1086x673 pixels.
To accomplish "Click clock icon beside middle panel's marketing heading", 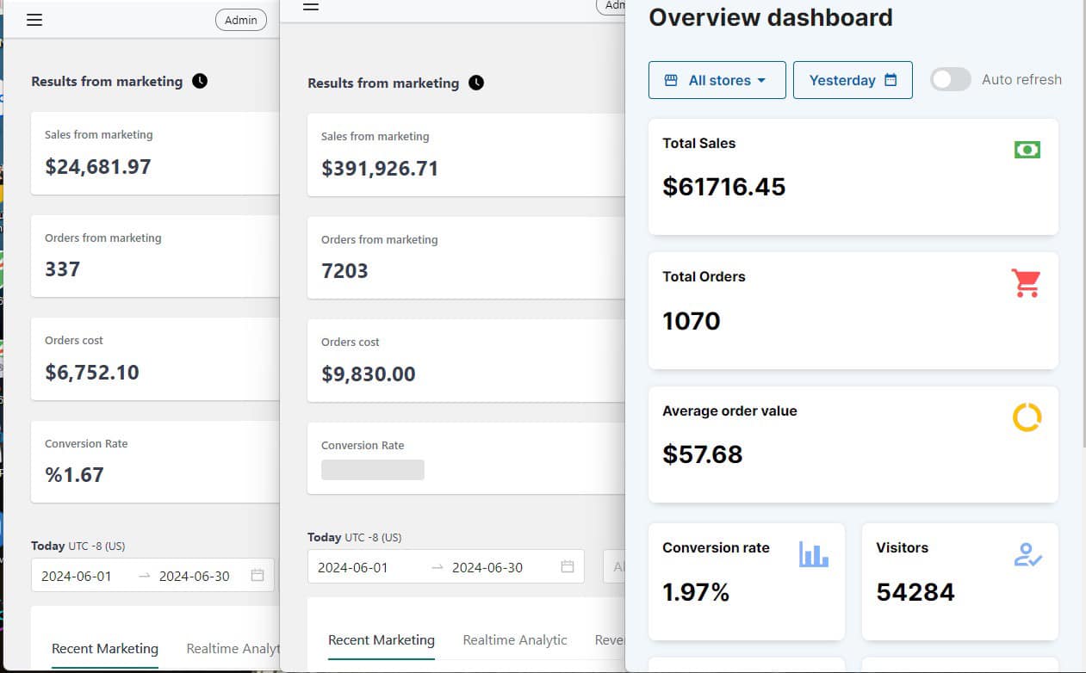I will 476,83.
